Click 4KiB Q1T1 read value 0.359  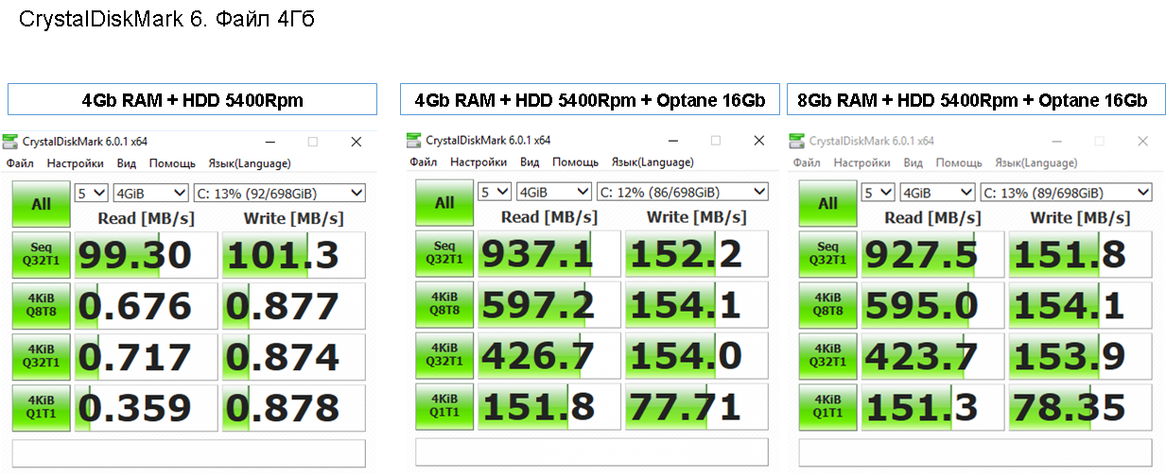coord(146,408)
